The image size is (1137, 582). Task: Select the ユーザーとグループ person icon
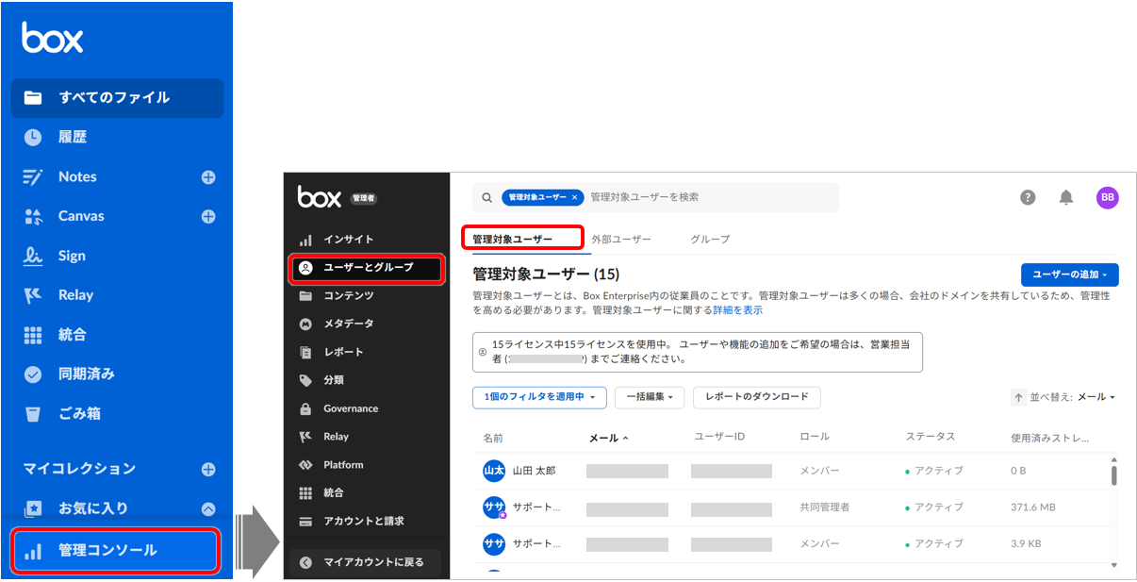tap(305, 268)
